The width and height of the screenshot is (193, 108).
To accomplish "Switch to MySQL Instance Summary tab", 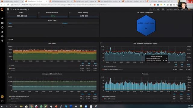I will [x=61, y=1].
